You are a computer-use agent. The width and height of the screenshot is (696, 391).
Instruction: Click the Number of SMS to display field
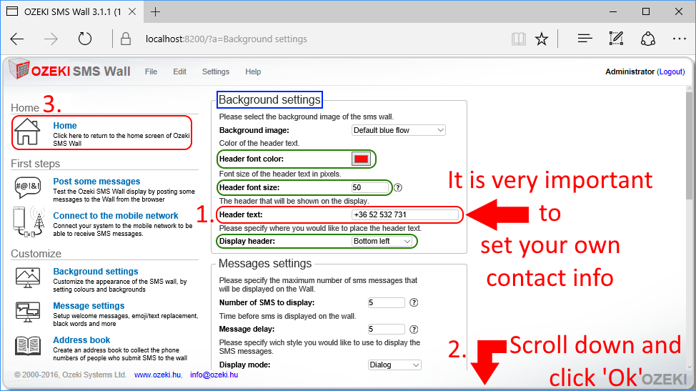386,302
